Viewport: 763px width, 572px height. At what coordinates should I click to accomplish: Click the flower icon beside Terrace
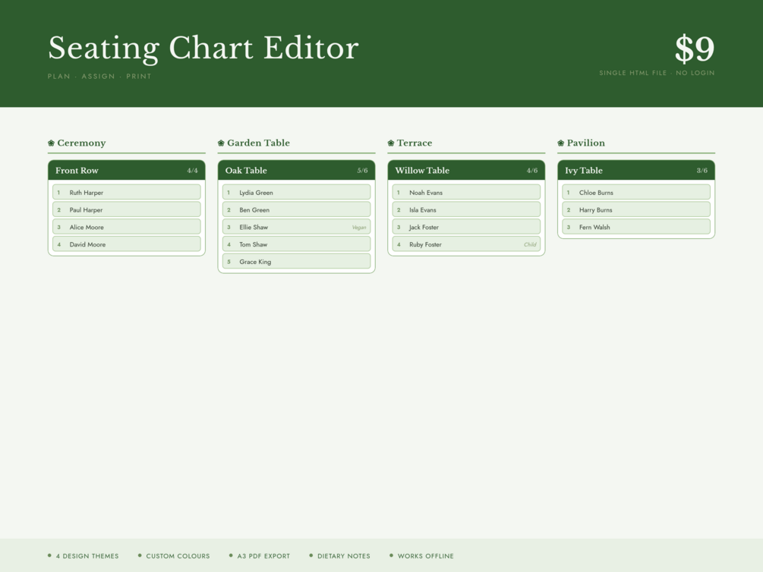pos(391,143)
